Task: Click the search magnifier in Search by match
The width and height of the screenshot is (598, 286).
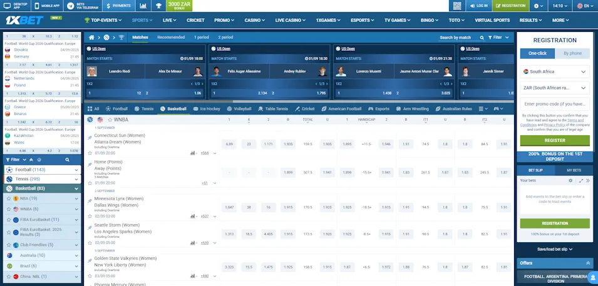Action: (482, 38)
